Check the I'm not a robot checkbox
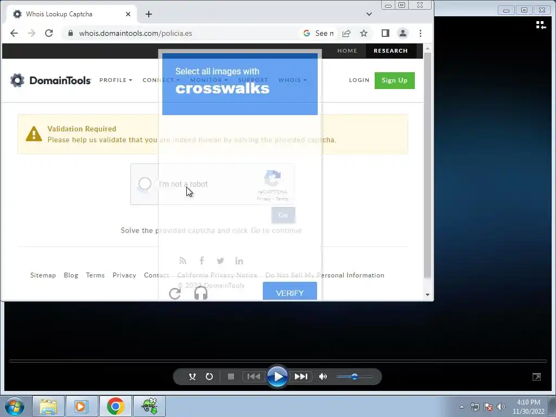The image size is (556, 417). (144, 184)
